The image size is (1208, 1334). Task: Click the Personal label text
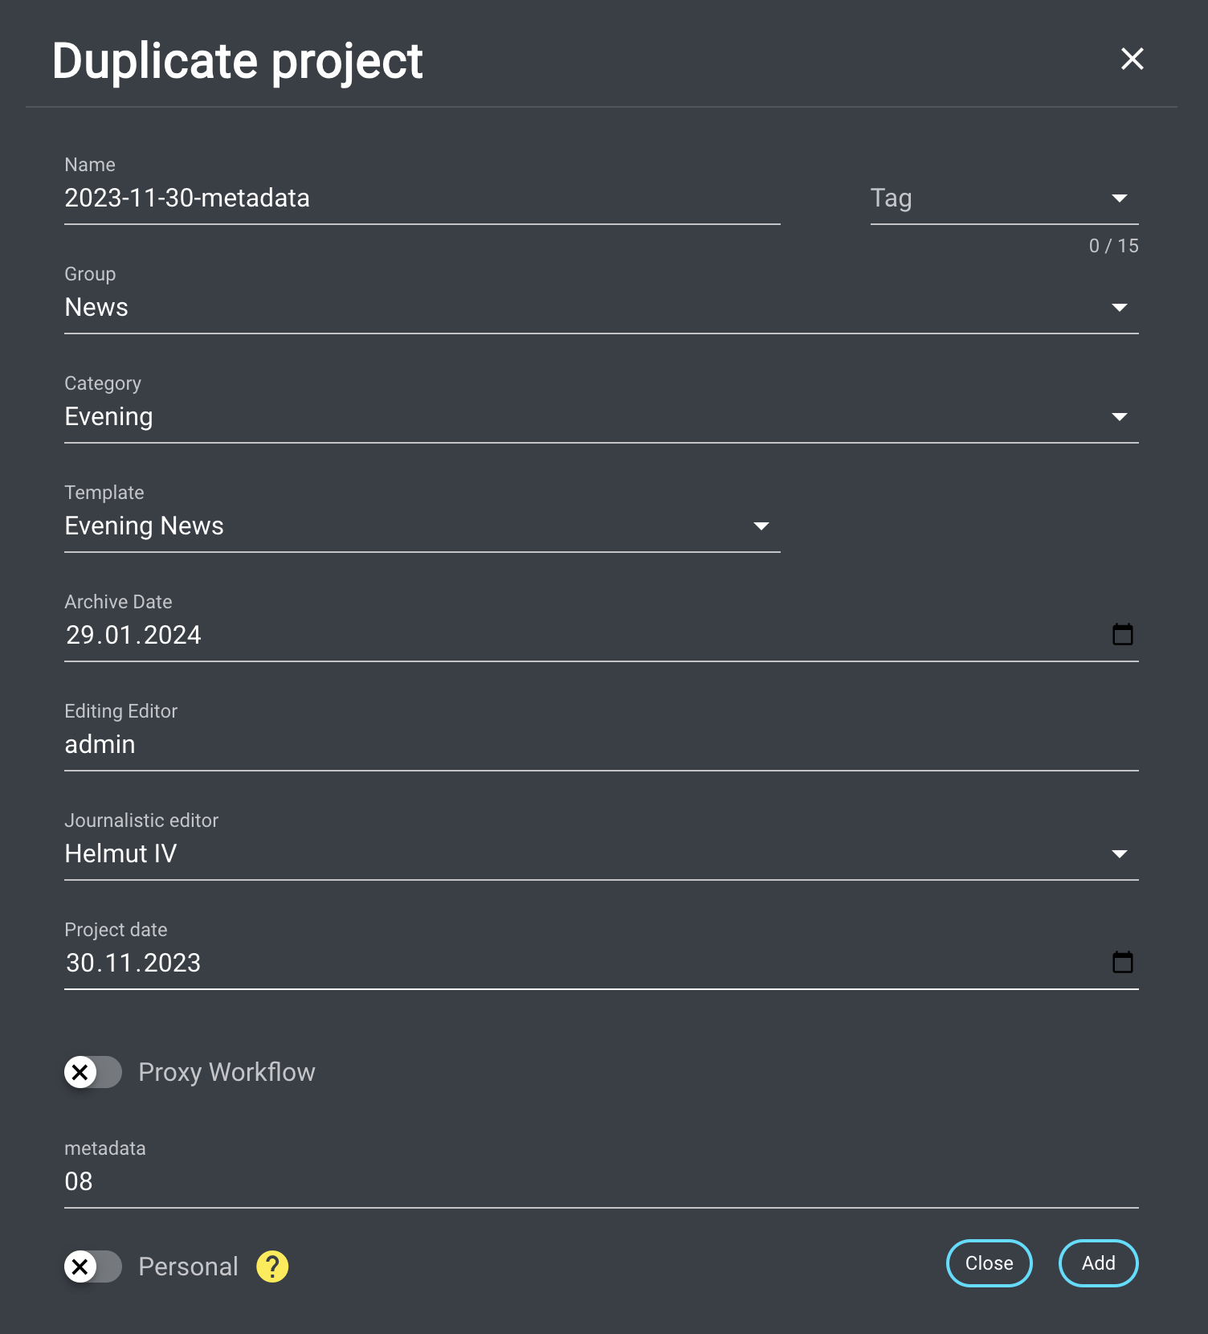[188, 1266]
